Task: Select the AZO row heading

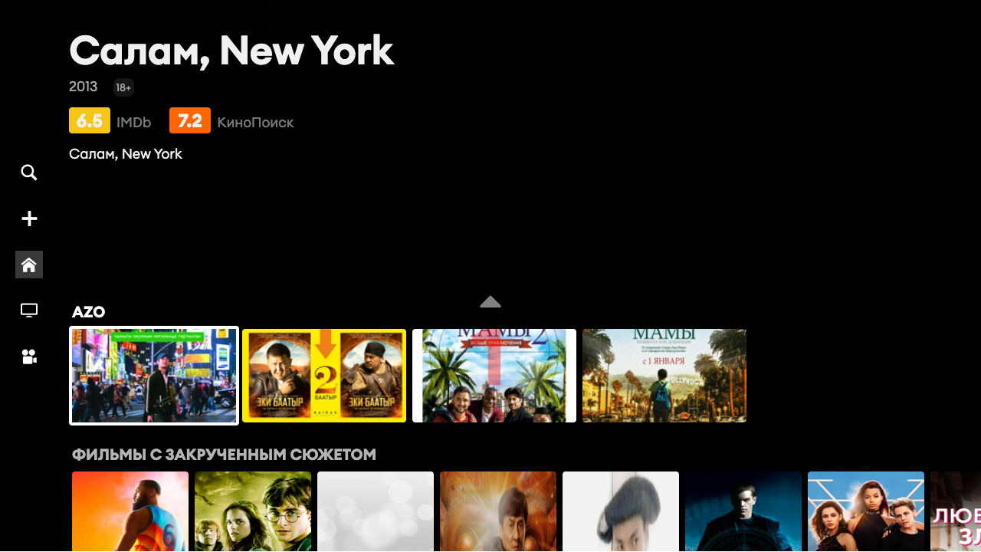Action: 89,312
